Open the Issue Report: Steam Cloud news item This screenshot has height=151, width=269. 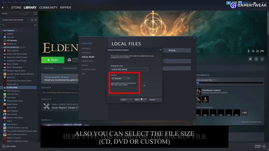coord(65,108)
